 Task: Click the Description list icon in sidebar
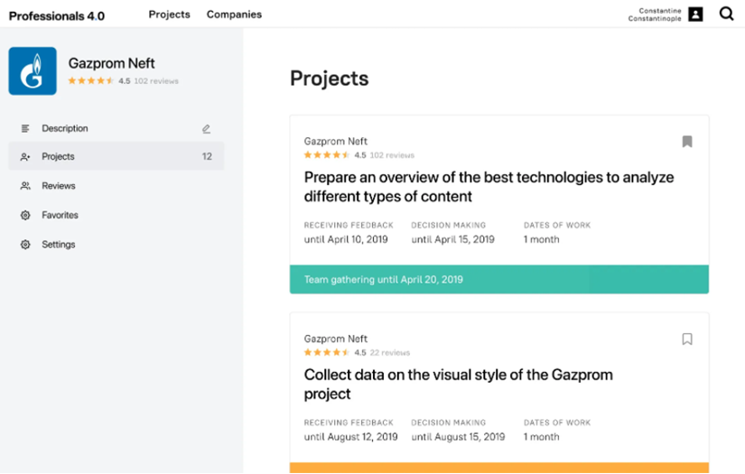[x=25, y=128]
